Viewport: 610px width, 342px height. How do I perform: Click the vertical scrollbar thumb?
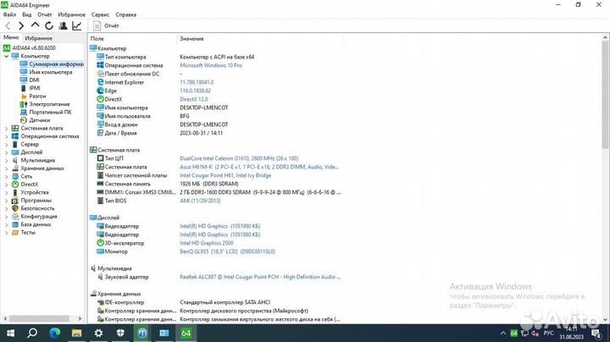605,95
